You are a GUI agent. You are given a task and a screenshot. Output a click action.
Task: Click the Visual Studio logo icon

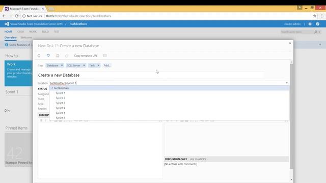click(7, 24)
